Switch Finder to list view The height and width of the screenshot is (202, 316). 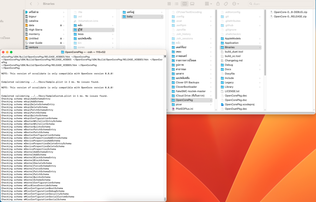click(x=177, y=3)
